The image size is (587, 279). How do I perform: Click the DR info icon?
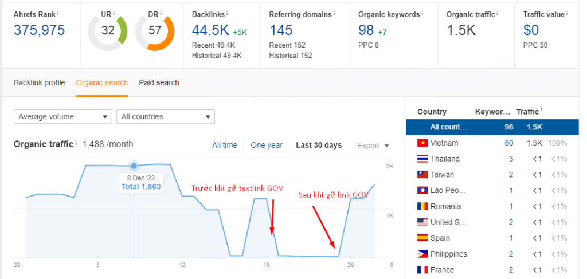[x=161, y=13]
